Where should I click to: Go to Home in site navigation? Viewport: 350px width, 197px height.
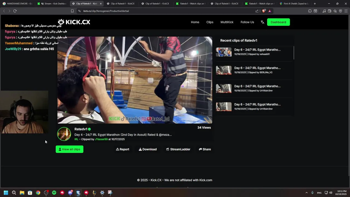point(195,22)
